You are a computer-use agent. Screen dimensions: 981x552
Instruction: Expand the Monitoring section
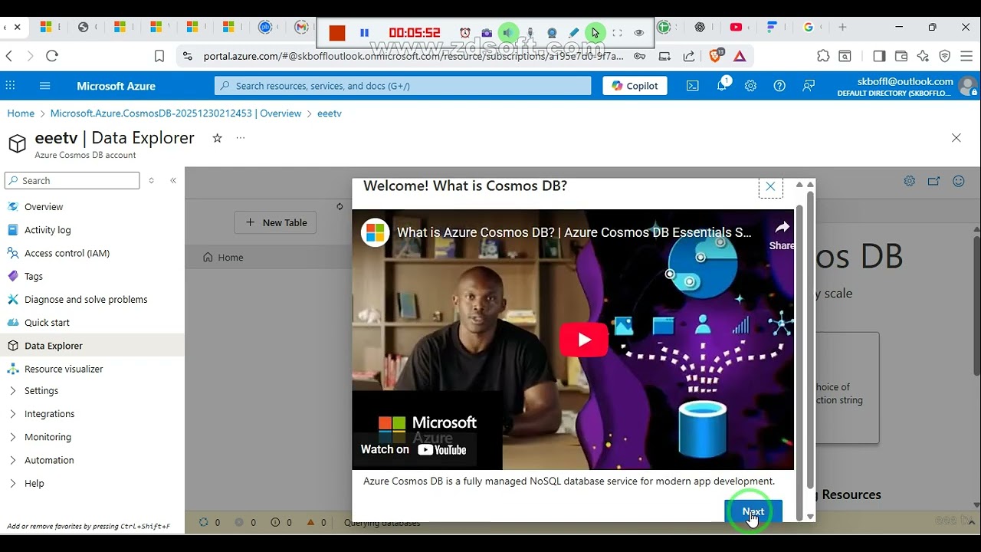48,437
